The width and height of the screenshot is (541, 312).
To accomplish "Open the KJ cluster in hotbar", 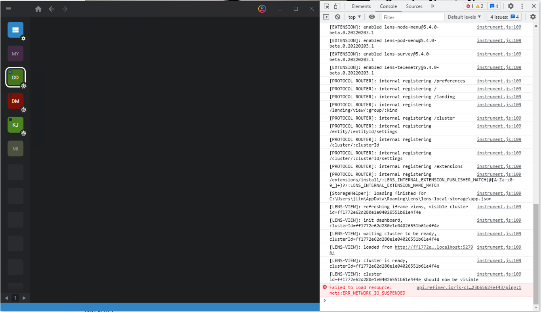I will coord(15,125).
